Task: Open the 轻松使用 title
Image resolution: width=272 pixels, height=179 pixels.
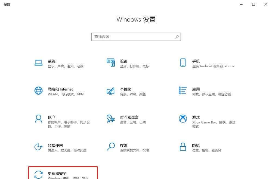Action: (x=55, y=145)
